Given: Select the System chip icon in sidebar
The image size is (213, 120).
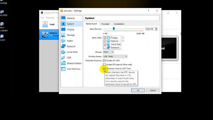Looking at the screenshot, I should 63,24.
